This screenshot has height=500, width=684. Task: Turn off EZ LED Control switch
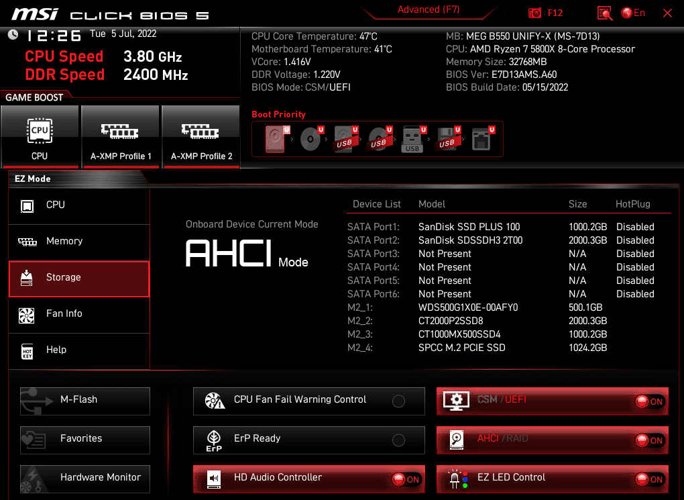coord(649,479)
